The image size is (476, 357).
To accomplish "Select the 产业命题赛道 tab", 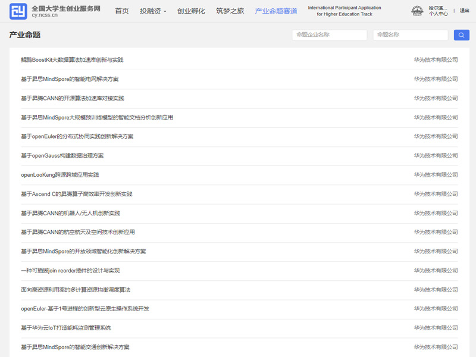I will click(275, 11).
